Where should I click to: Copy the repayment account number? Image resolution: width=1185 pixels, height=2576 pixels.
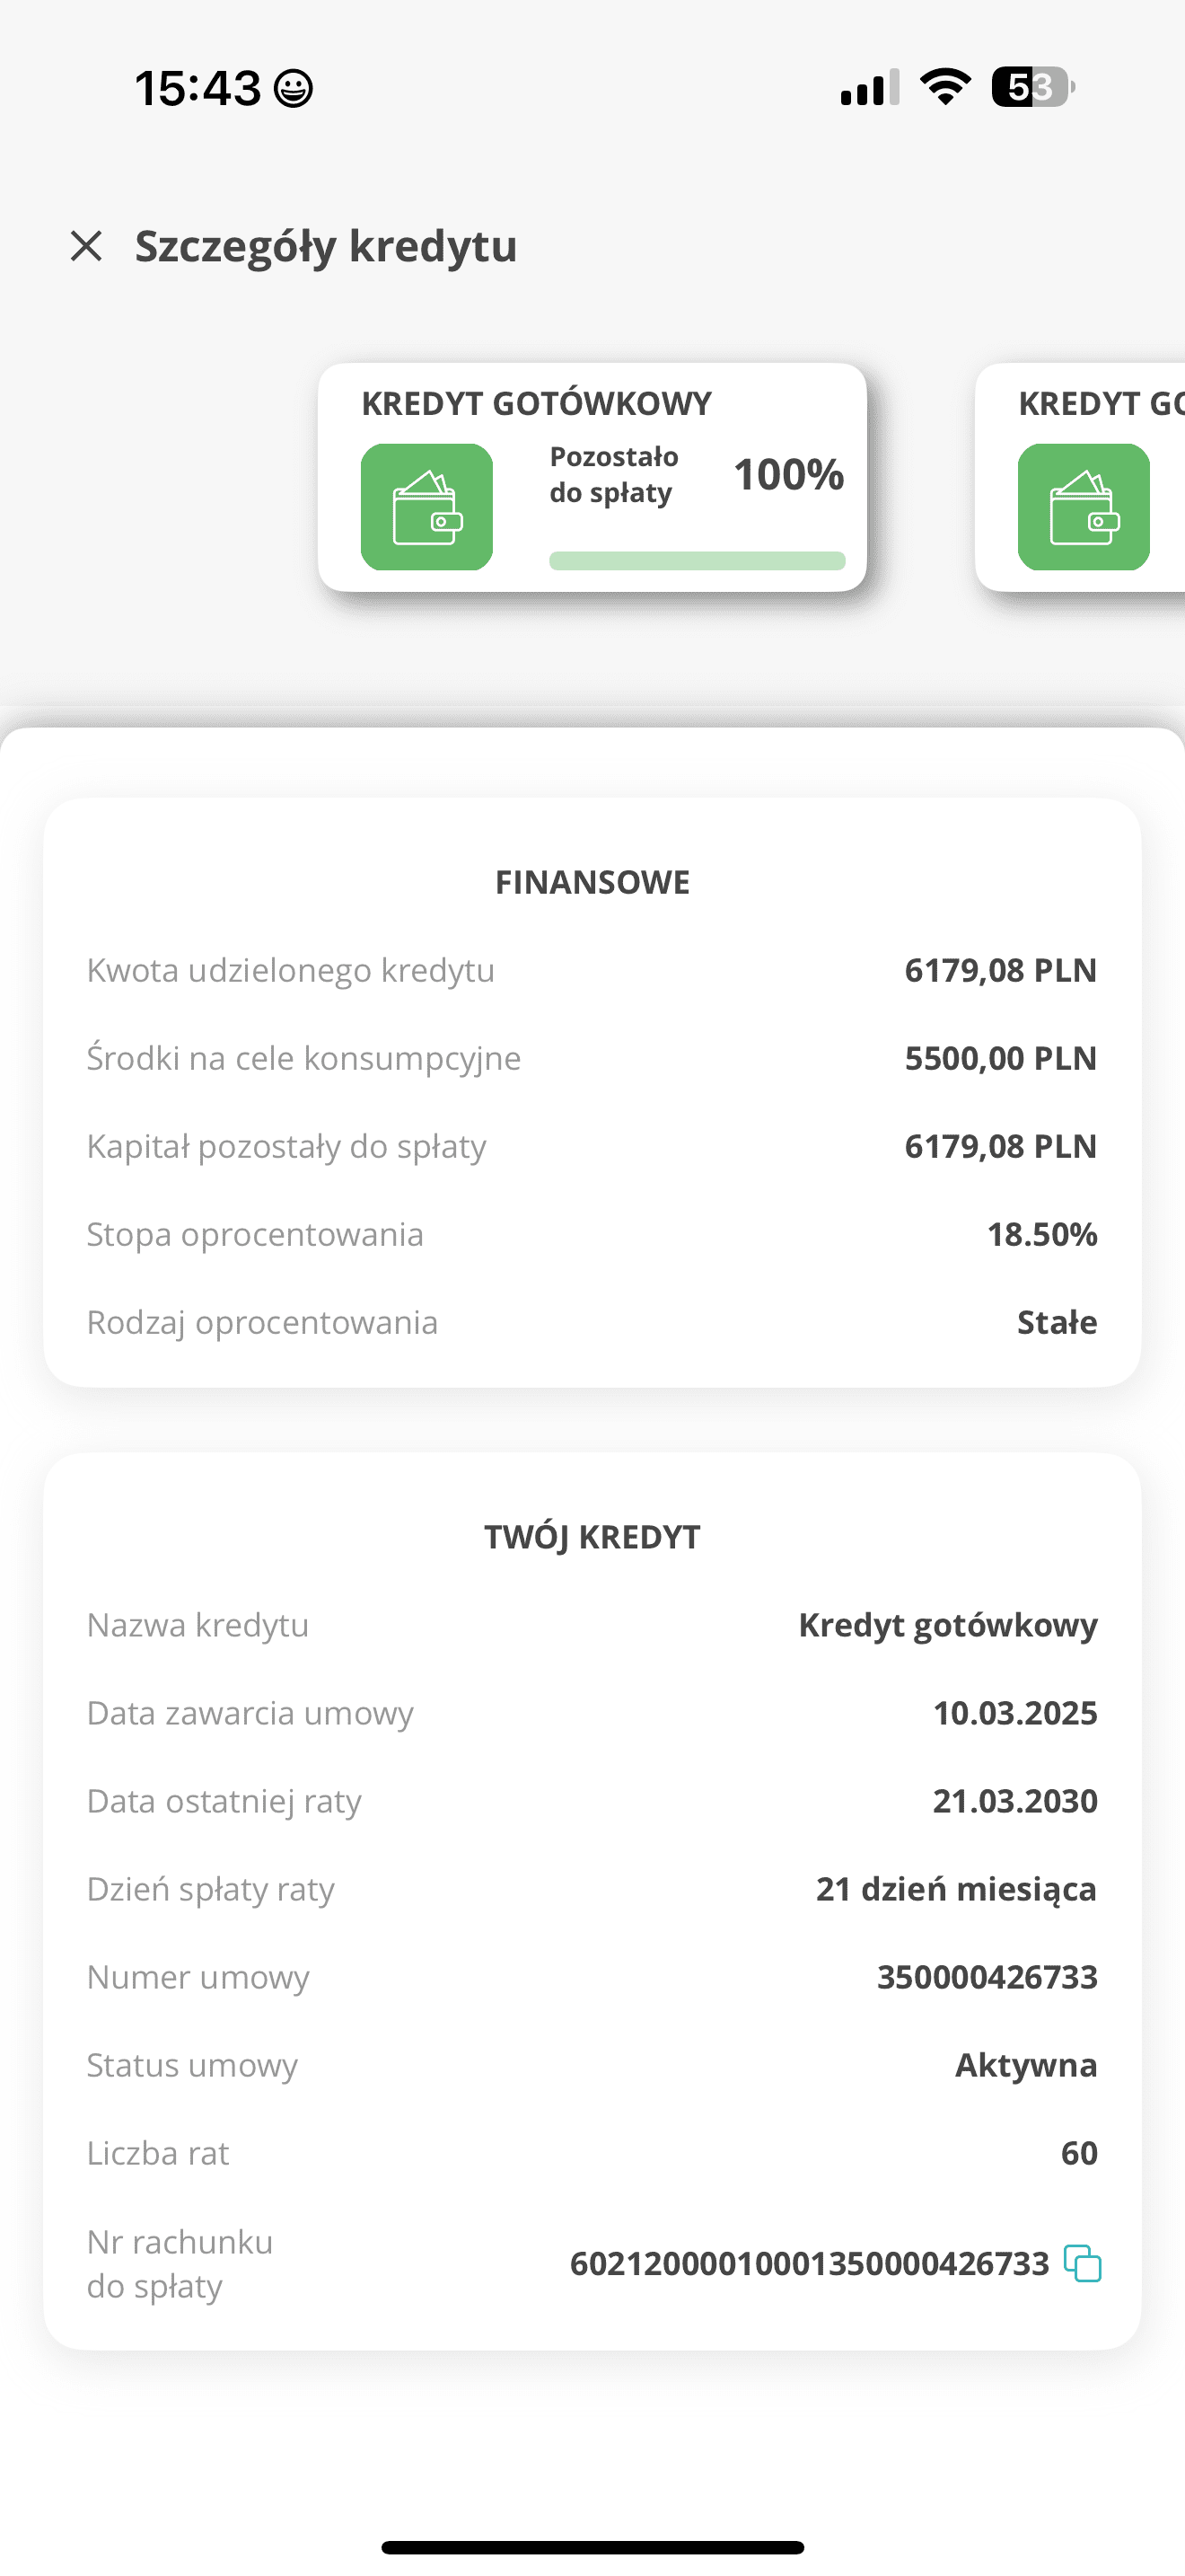tap(1082, 2263)
